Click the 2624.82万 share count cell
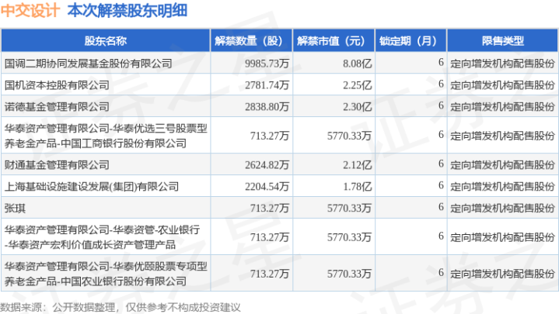Screen dimensions: 559x314 pyautogui.click(x=267, y=165)
